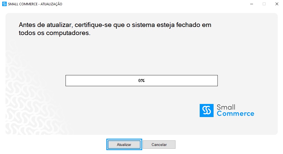Click the "0%" label in the progress bar
This screenshot has height=154, width=283.
[141, 81]
